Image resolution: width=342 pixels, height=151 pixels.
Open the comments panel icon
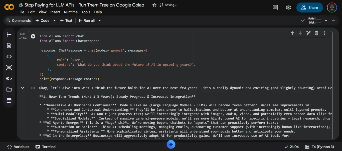click(x=275, y=7)
